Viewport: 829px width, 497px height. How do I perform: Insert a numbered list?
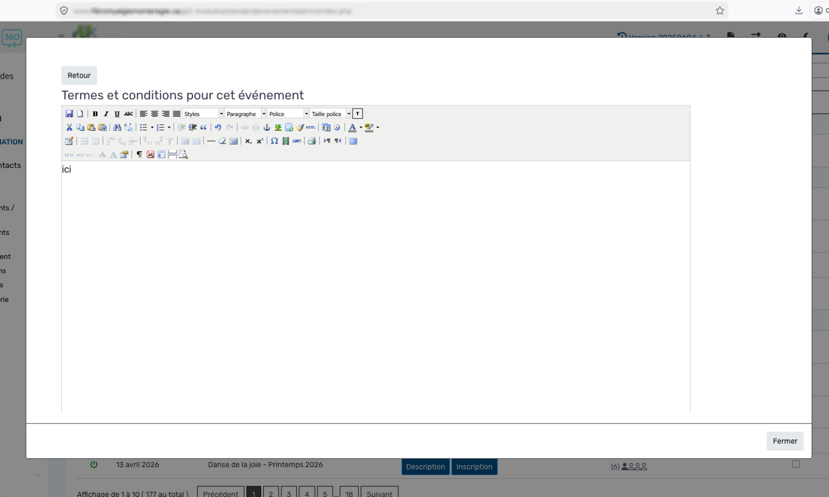[161, 127]
